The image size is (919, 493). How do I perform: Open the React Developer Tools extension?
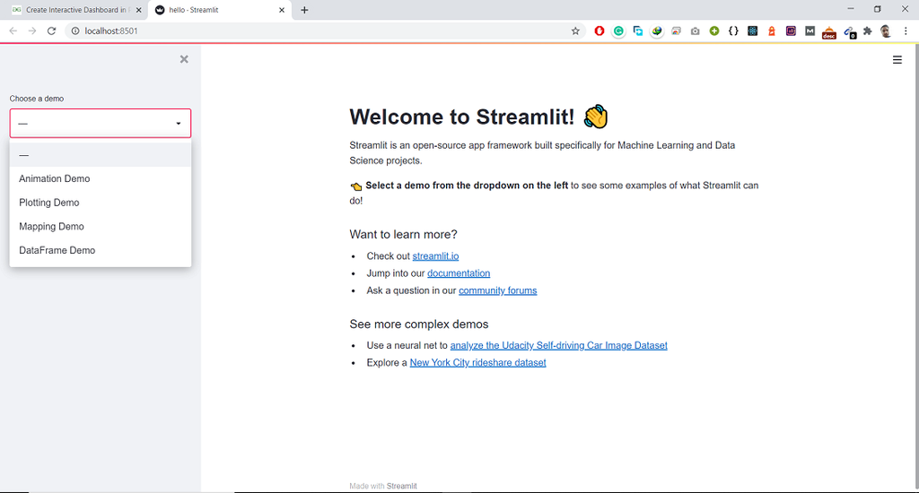point(753,31)
